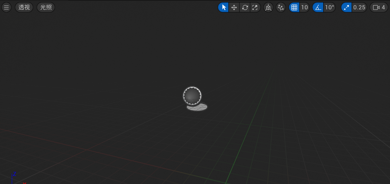The width and height of the screenshot is (390, 184).
Task: Toggle scale snapping
Action: [346, 8]
